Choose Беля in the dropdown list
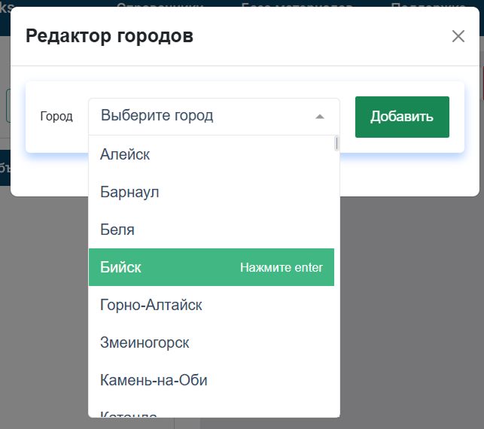Screen dimensions: 484x429 click(211, 230)
